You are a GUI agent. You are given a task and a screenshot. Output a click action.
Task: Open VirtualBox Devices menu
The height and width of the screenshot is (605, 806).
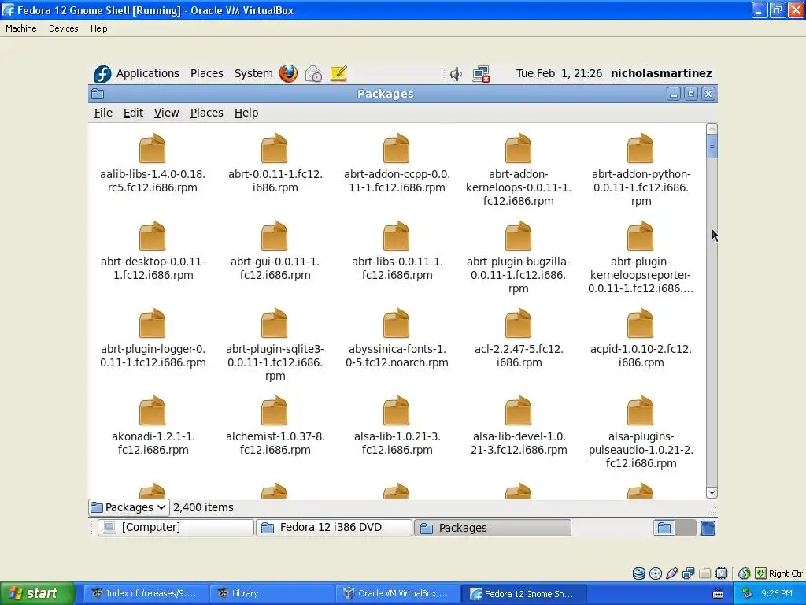pos(63,28)
